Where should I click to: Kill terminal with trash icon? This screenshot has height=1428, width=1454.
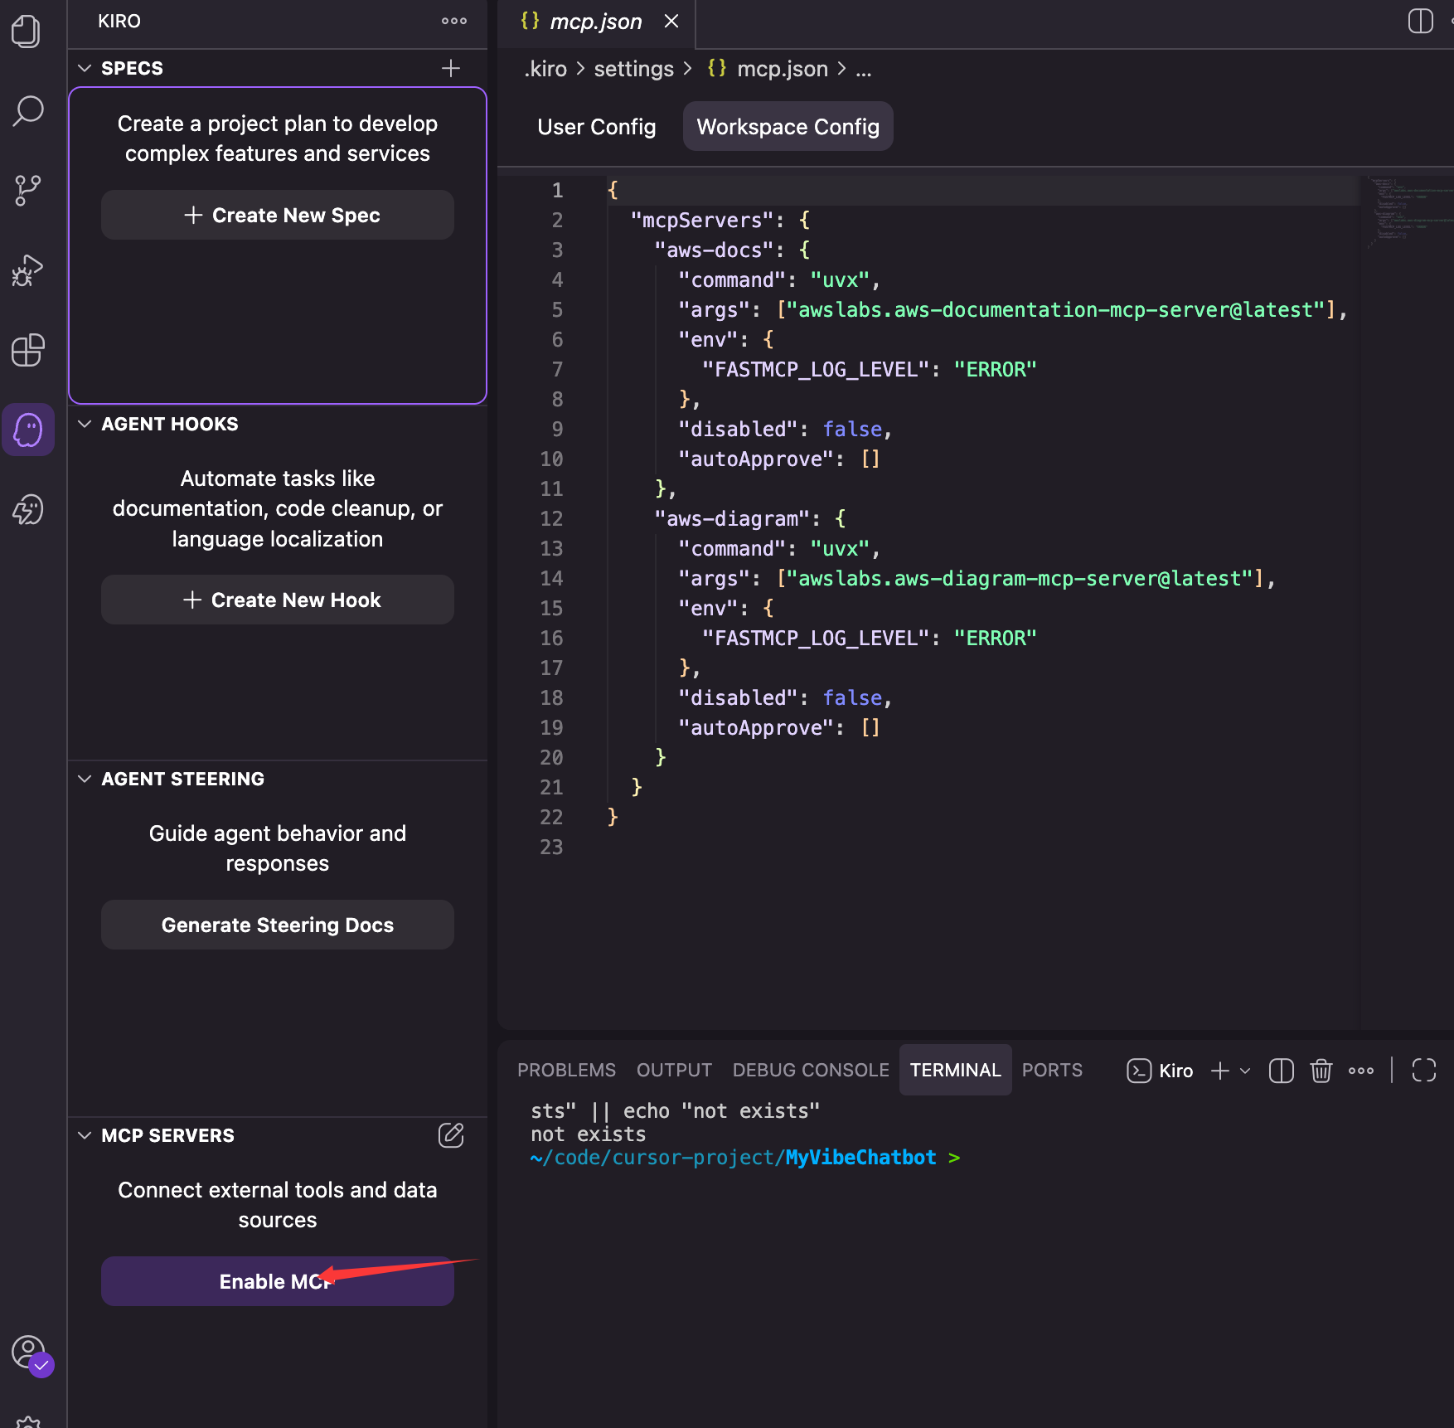[1321, 1071]
